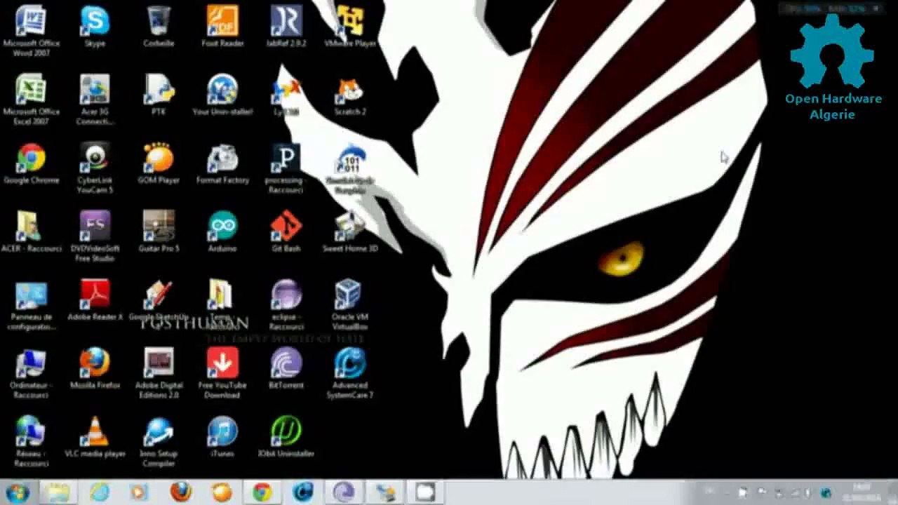This screenshot has width=898, height=505.
Task: Launch Acer 3G Connection shortcut
Action: coord(95,99)
